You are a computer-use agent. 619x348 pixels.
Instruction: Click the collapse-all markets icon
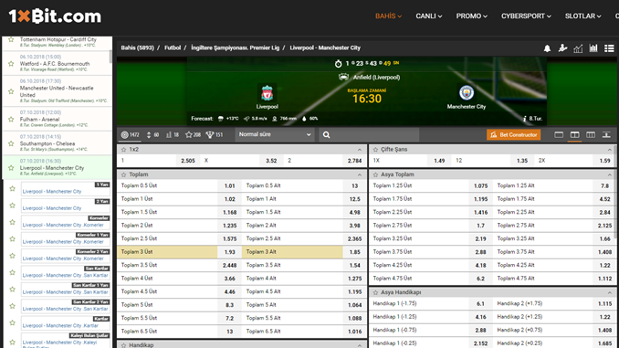click(x=606, y=134)
